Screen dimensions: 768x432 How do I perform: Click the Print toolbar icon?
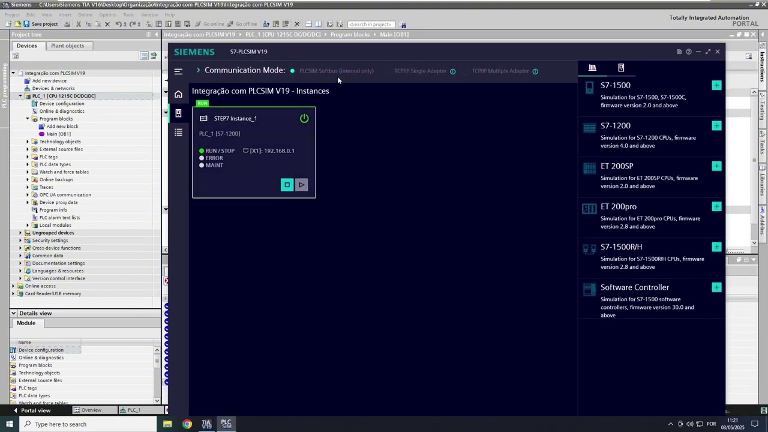[x=67, y=24]
